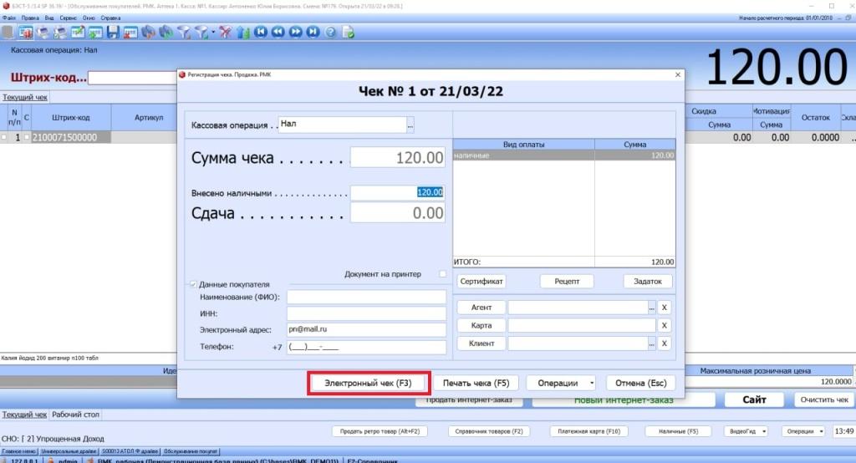Uncheck the 'Данные покупателя' checkbox
856x463 pixels.
coord(194,285)
